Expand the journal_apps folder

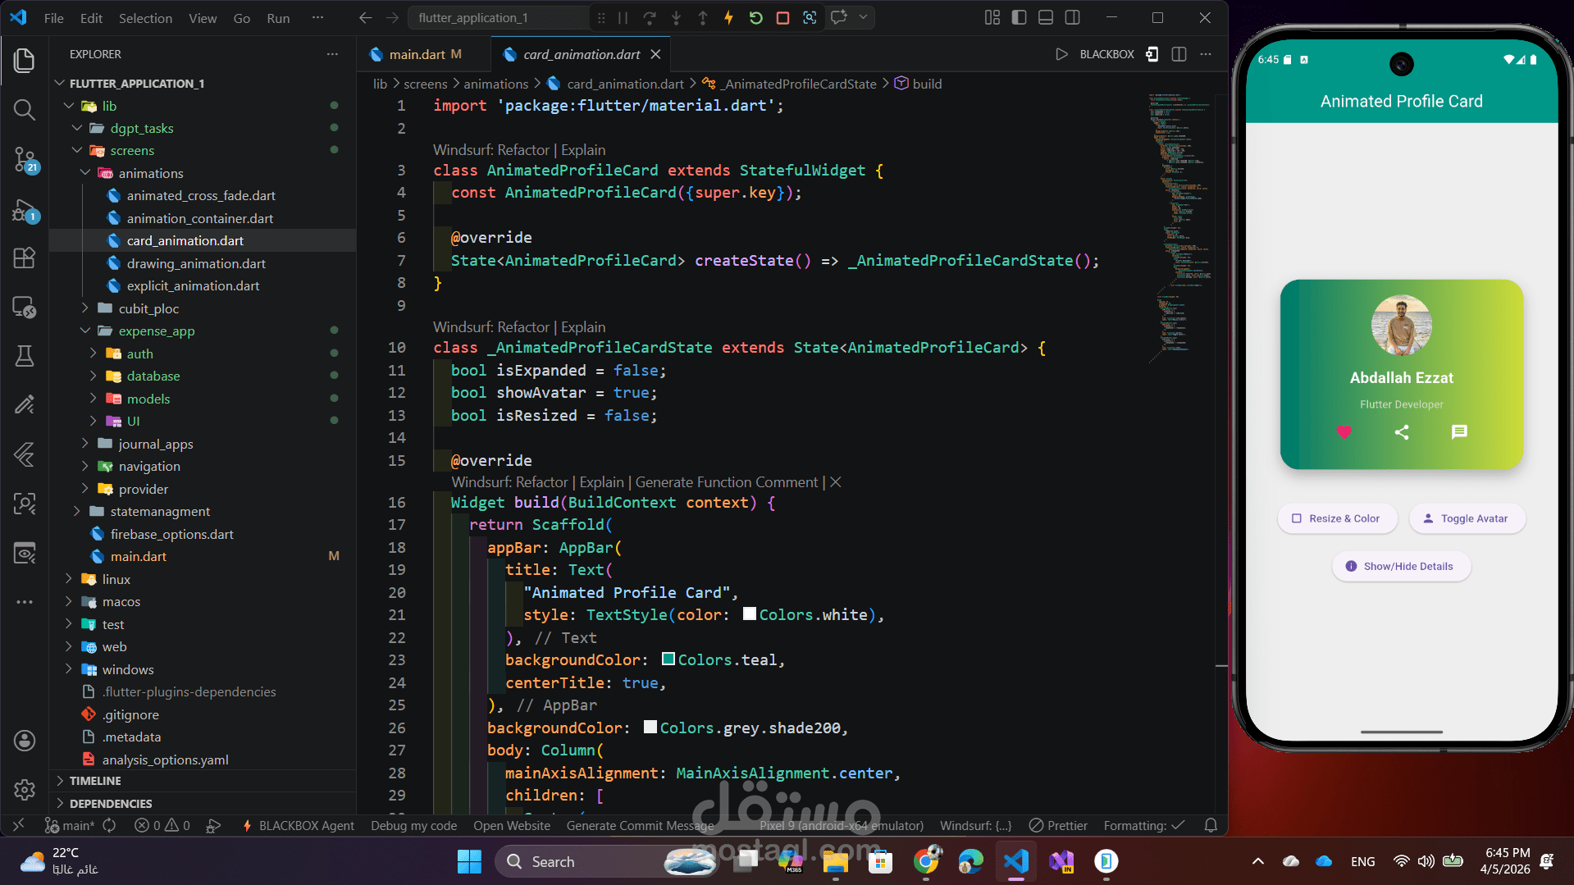(x=85, y=444)
